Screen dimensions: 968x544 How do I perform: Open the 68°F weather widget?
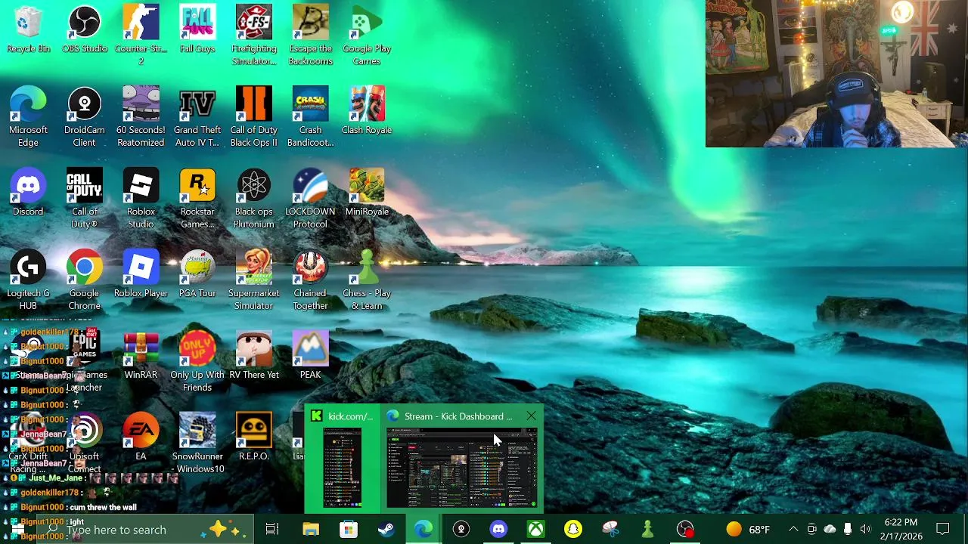click(748, 530)
